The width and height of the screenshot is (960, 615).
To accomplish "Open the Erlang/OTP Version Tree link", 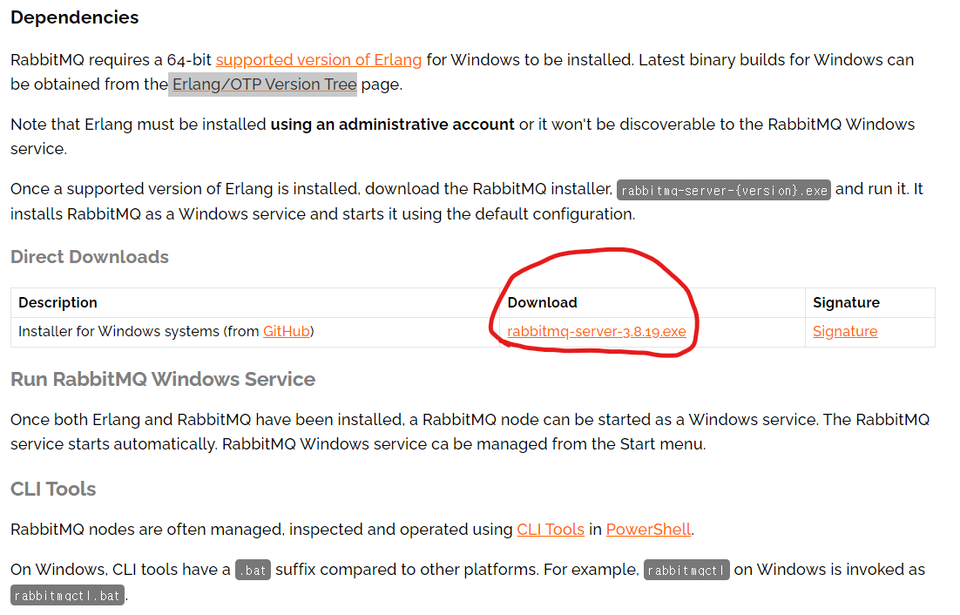I will pos(264,84).
